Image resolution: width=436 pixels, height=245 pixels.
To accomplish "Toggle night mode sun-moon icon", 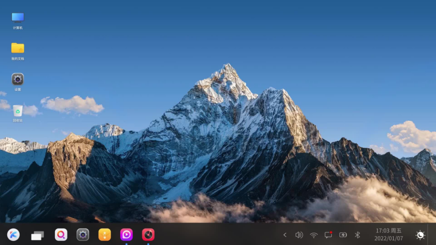I will [x=420, y=235].
